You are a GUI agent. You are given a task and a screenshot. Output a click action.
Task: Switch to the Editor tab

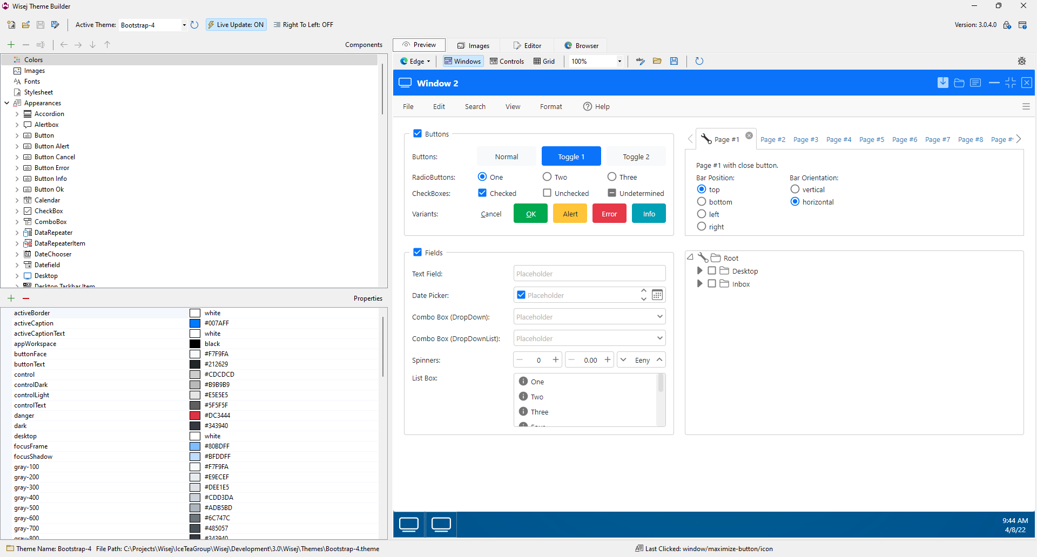527,46
